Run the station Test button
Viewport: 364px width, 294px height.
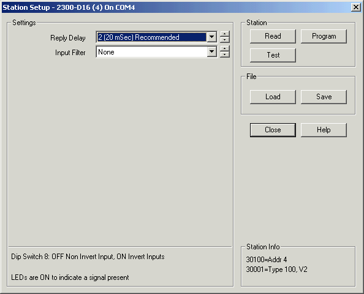273,55
